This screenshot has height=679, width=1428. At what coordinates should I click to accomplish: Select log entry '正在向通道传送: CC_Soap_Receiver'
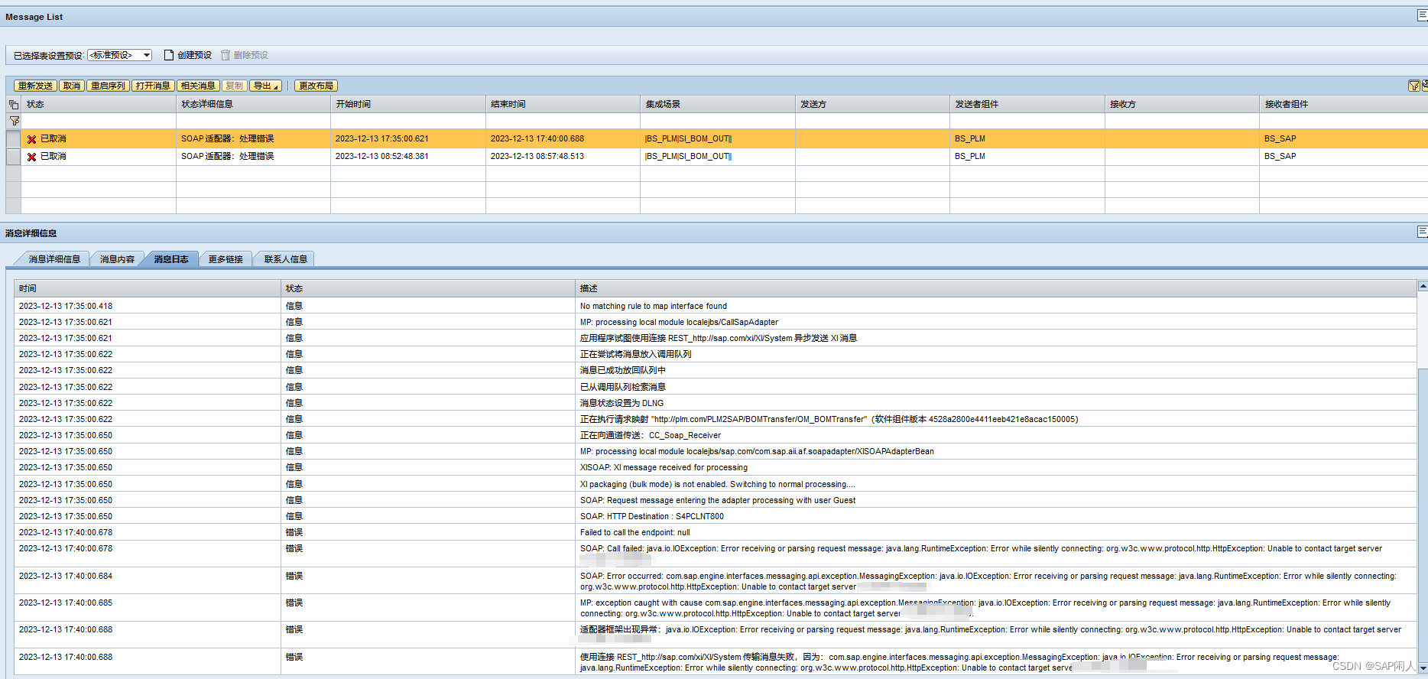tap(650, 435)
